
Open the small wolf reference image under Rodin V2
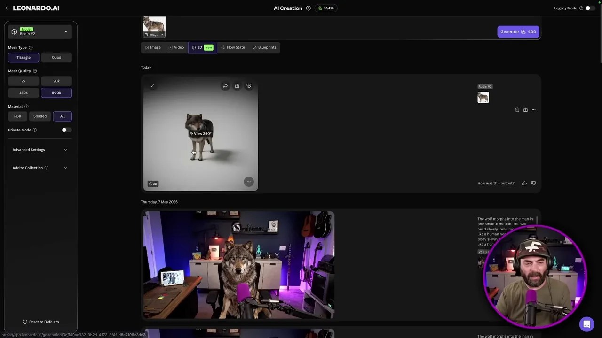(x=483, y=97)
